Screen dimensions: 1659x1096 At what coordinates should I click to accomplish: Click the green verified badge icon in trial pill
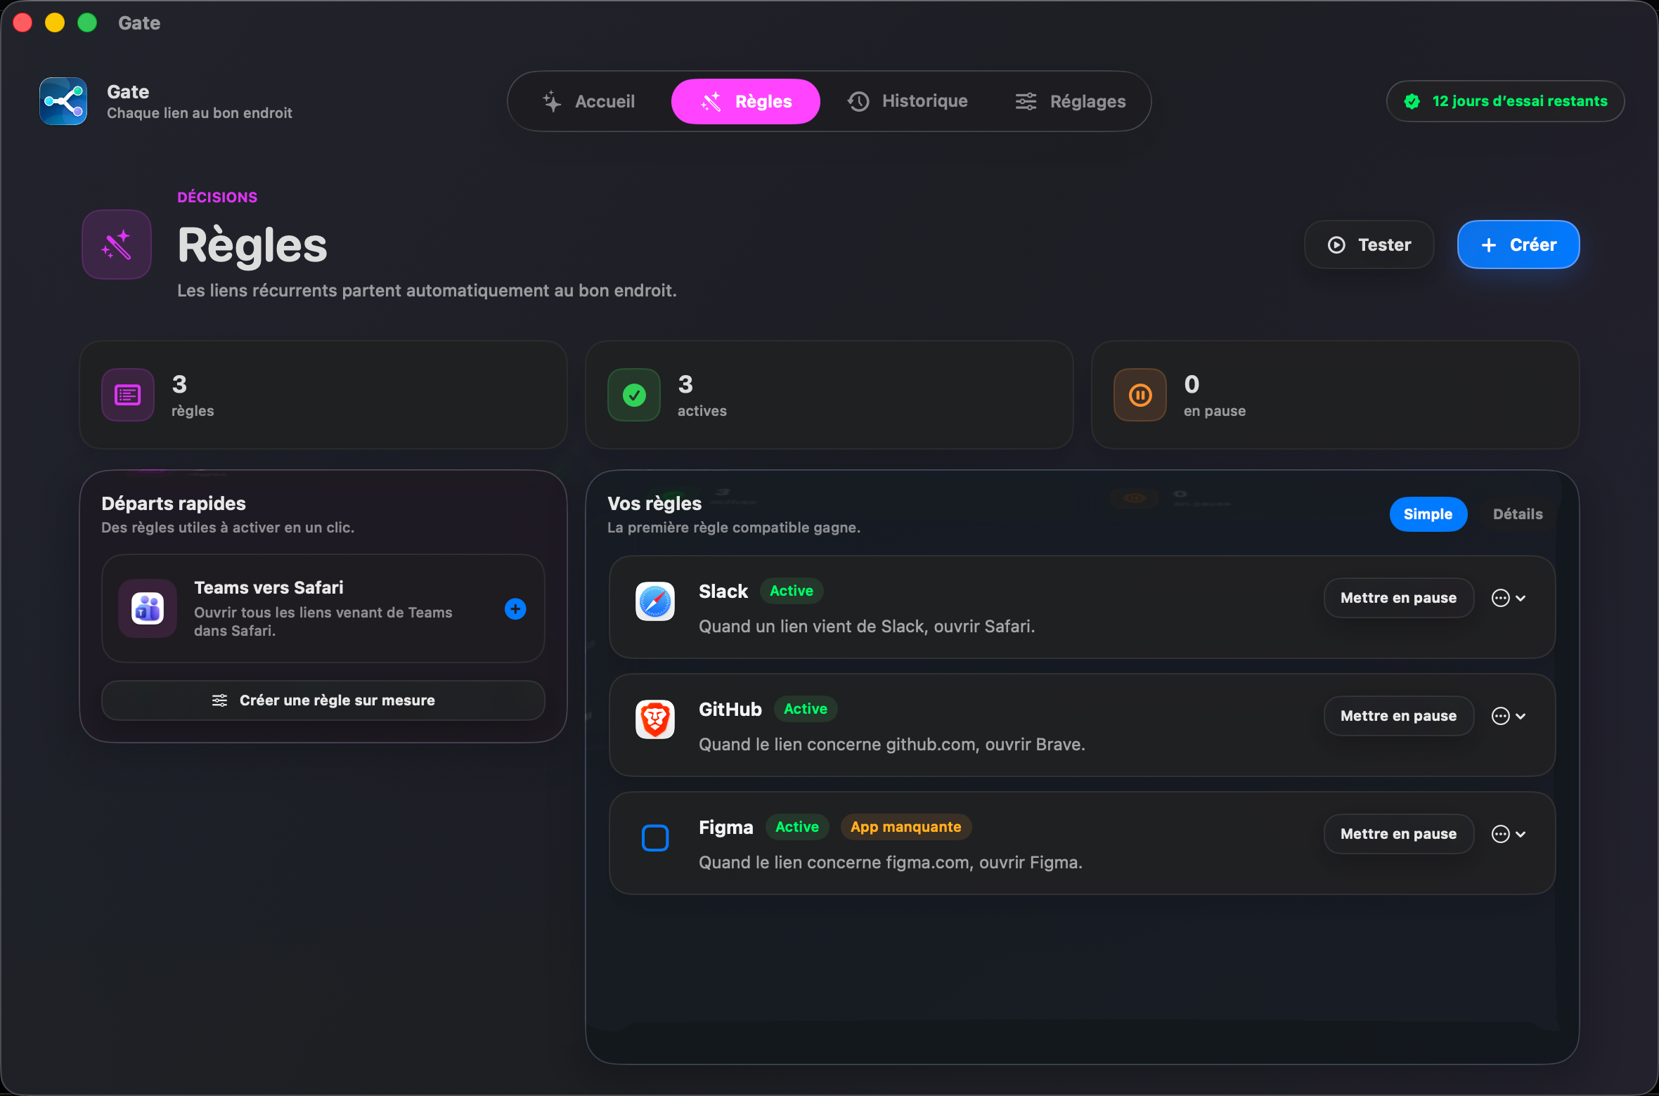point(1412,101)
